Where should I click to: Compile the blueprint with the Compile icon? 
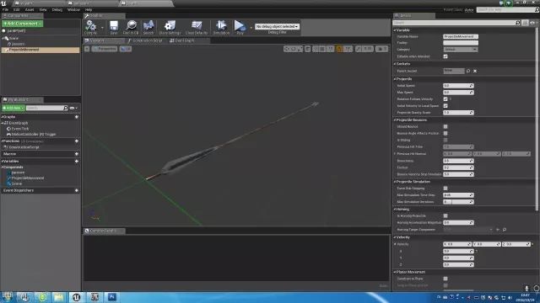[x=90, y=27]
